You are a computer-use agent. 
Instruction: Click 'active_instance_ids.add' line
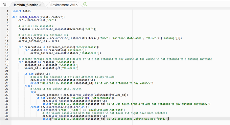pos(66,53)
